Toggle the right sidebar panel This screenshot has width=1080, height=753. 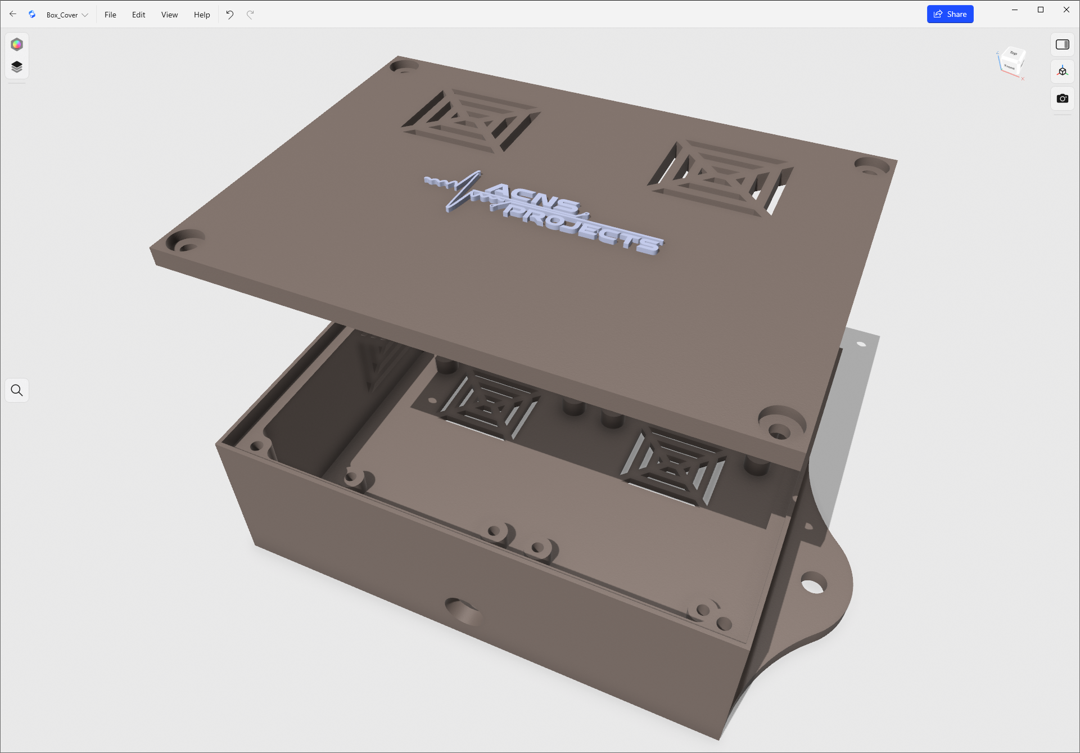(1062, 44)
